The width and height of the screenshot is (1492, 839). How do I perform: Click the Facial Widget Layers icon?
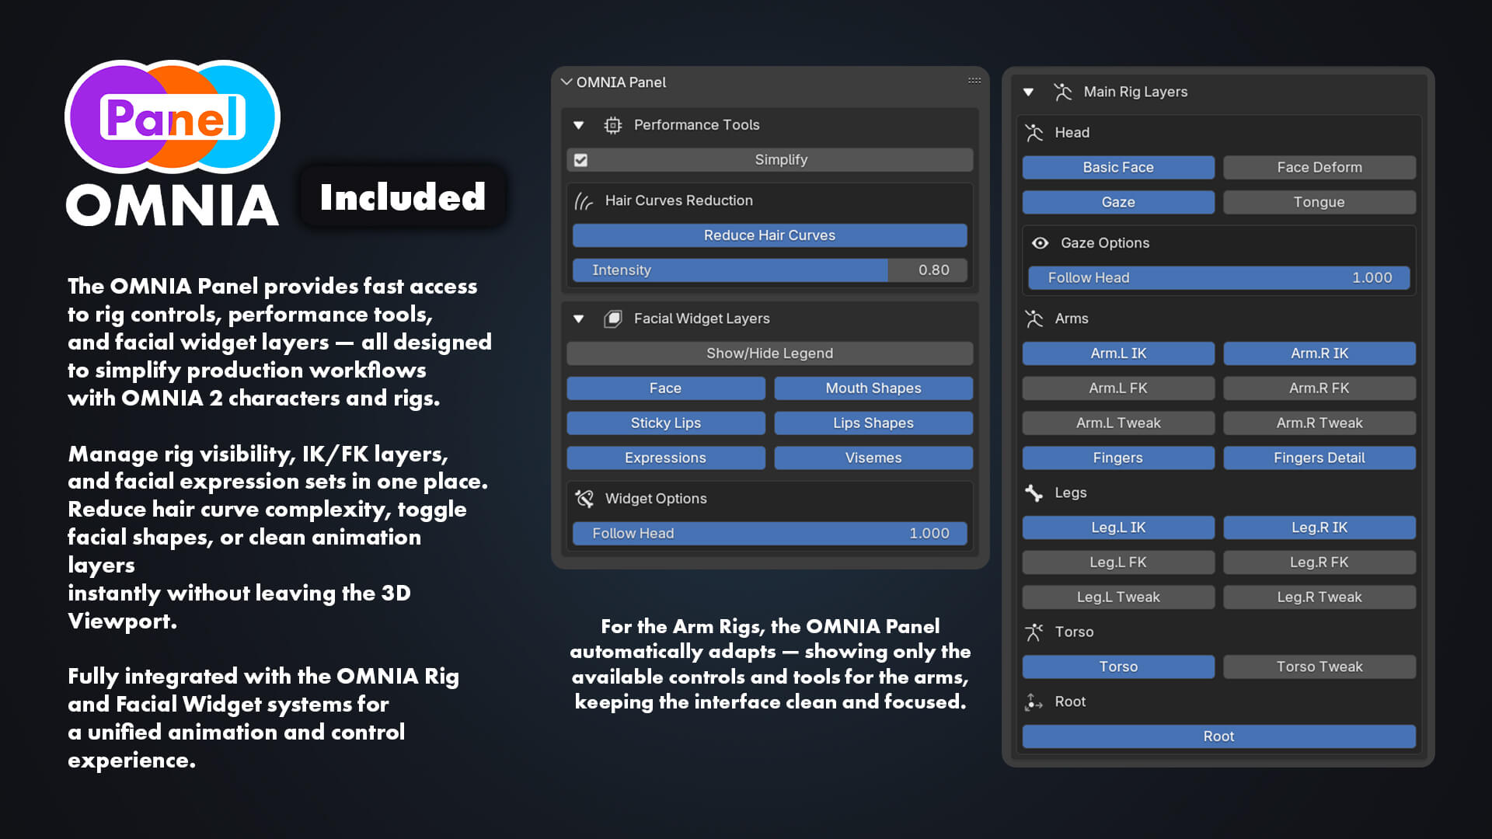(x=612, y=319)
